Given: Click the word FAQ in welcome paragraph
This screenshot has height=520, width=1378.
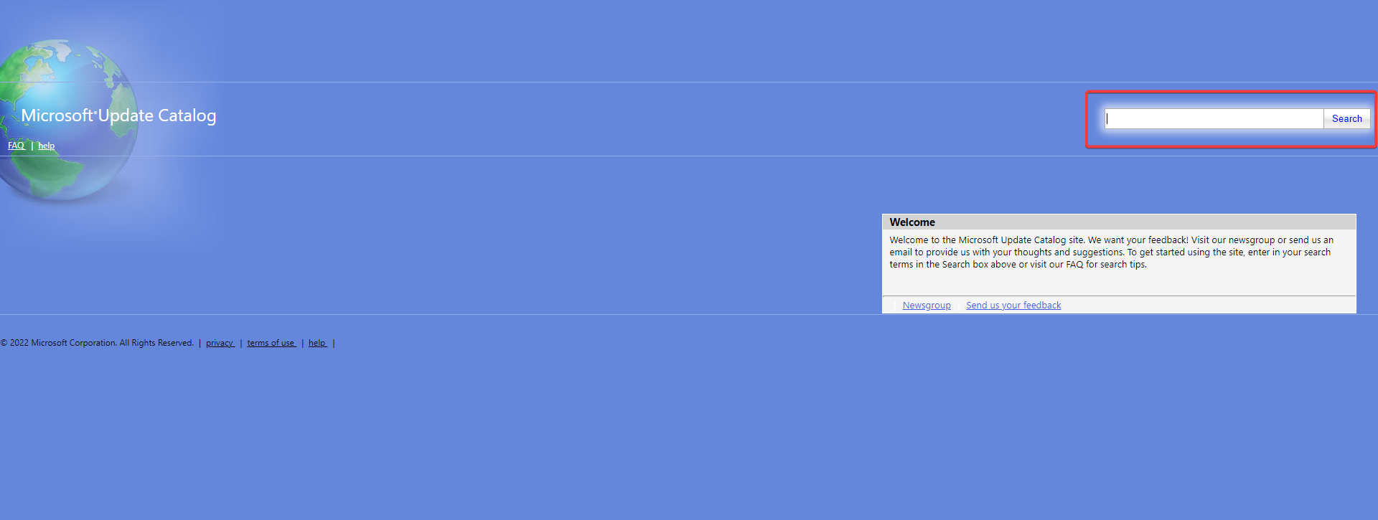Looking at the screenshot, I should [x=1074, y=265].
